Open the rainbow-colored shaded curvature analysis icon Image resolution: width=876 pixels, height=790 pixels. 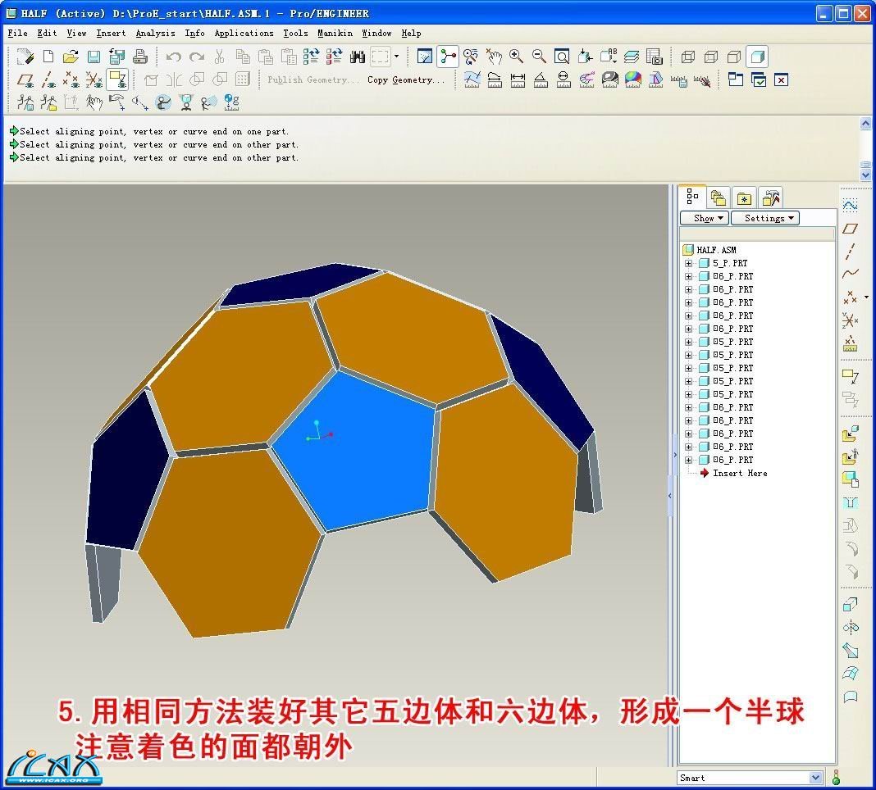(x=633, y=79)
